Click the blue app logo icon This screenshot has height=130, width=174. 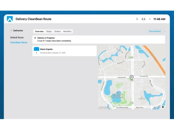(x=10, y=19)
